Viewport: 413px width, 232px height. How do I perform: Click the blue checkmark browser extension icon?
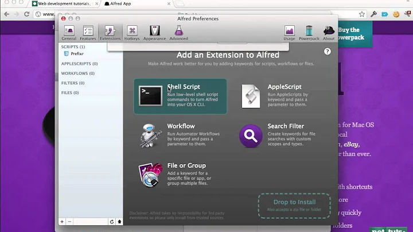[x=385, y=14]
